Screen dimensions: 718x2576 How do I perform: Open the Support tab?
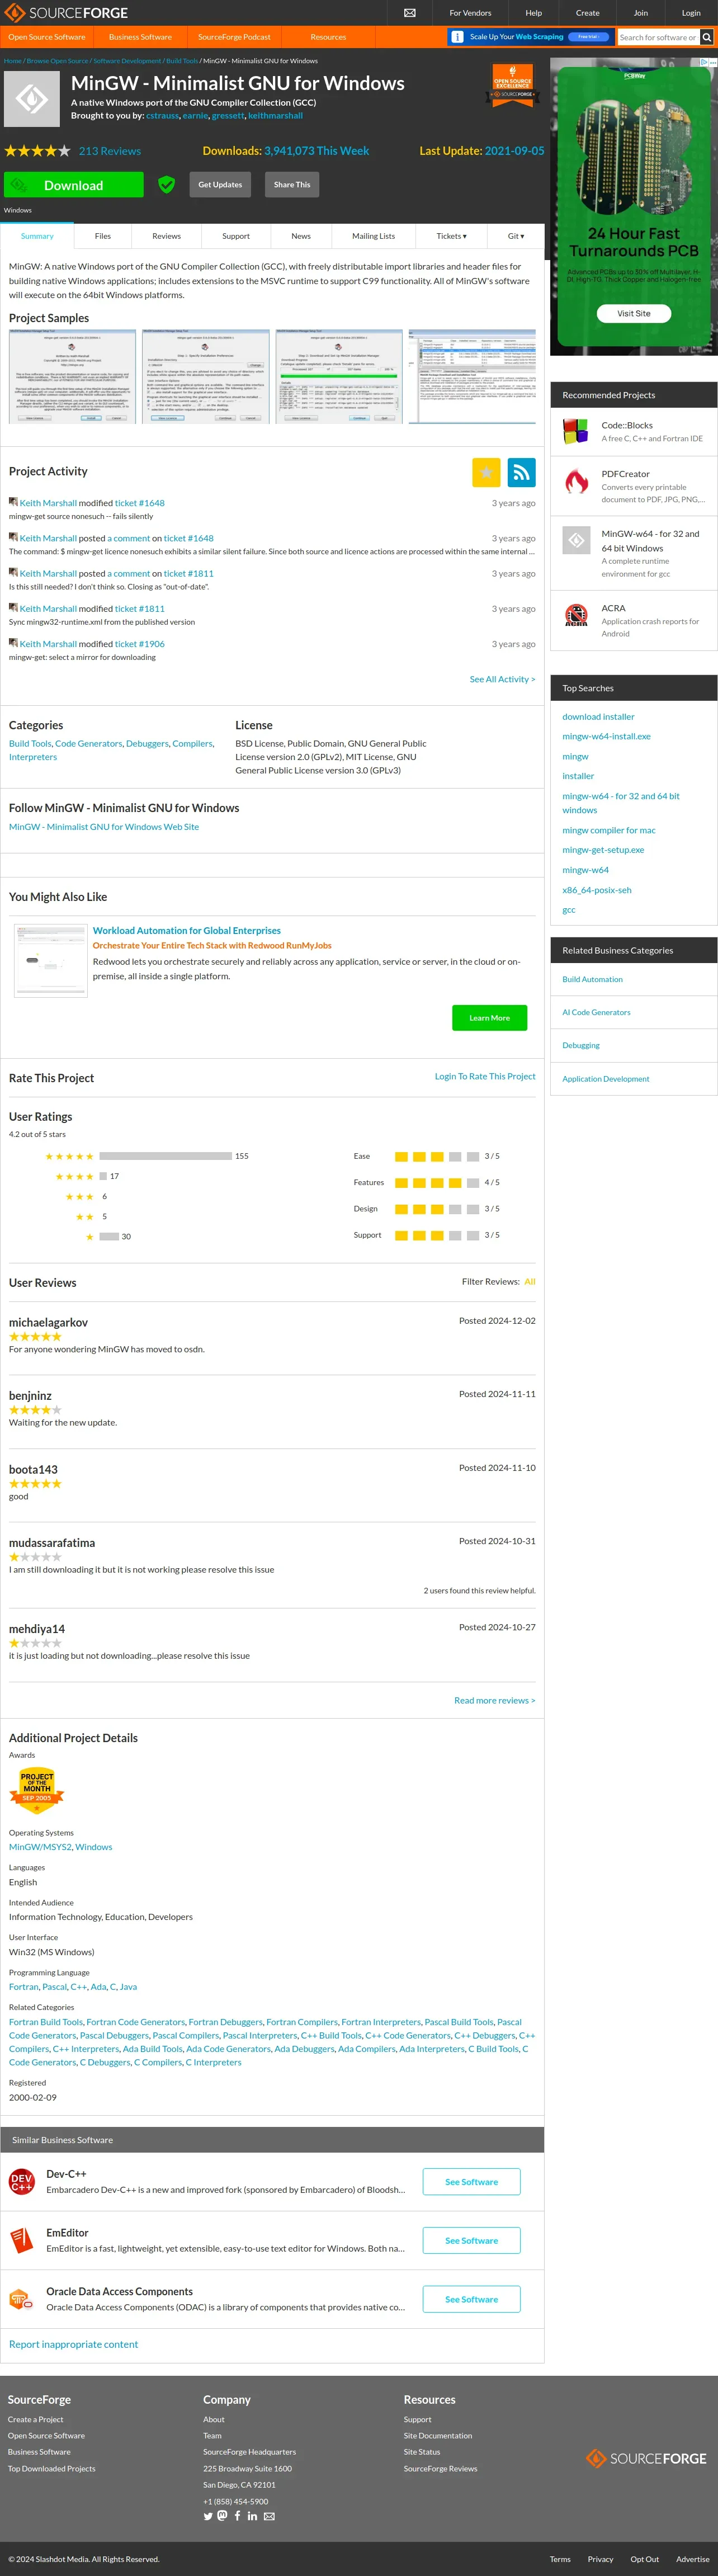pos(236,236)
